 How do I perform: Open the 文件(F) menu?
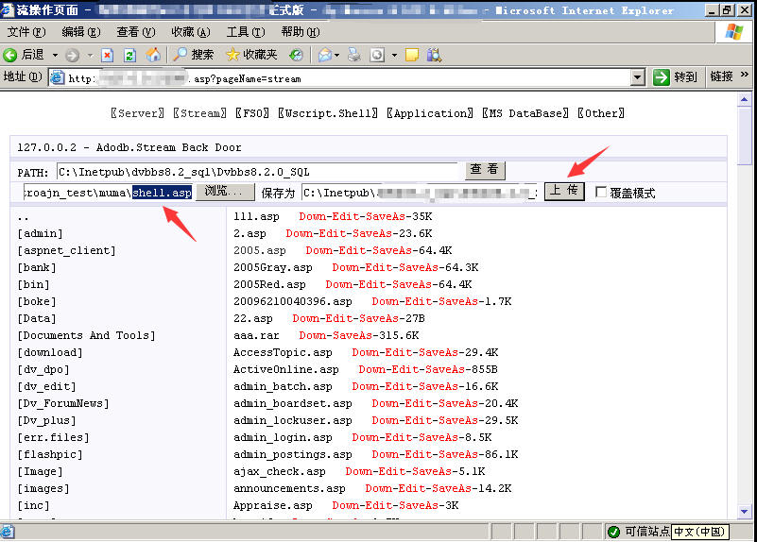pos(26,32)
